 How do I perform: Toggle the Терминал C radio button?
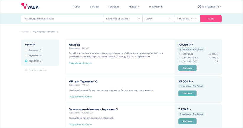[x=26, y=61]
